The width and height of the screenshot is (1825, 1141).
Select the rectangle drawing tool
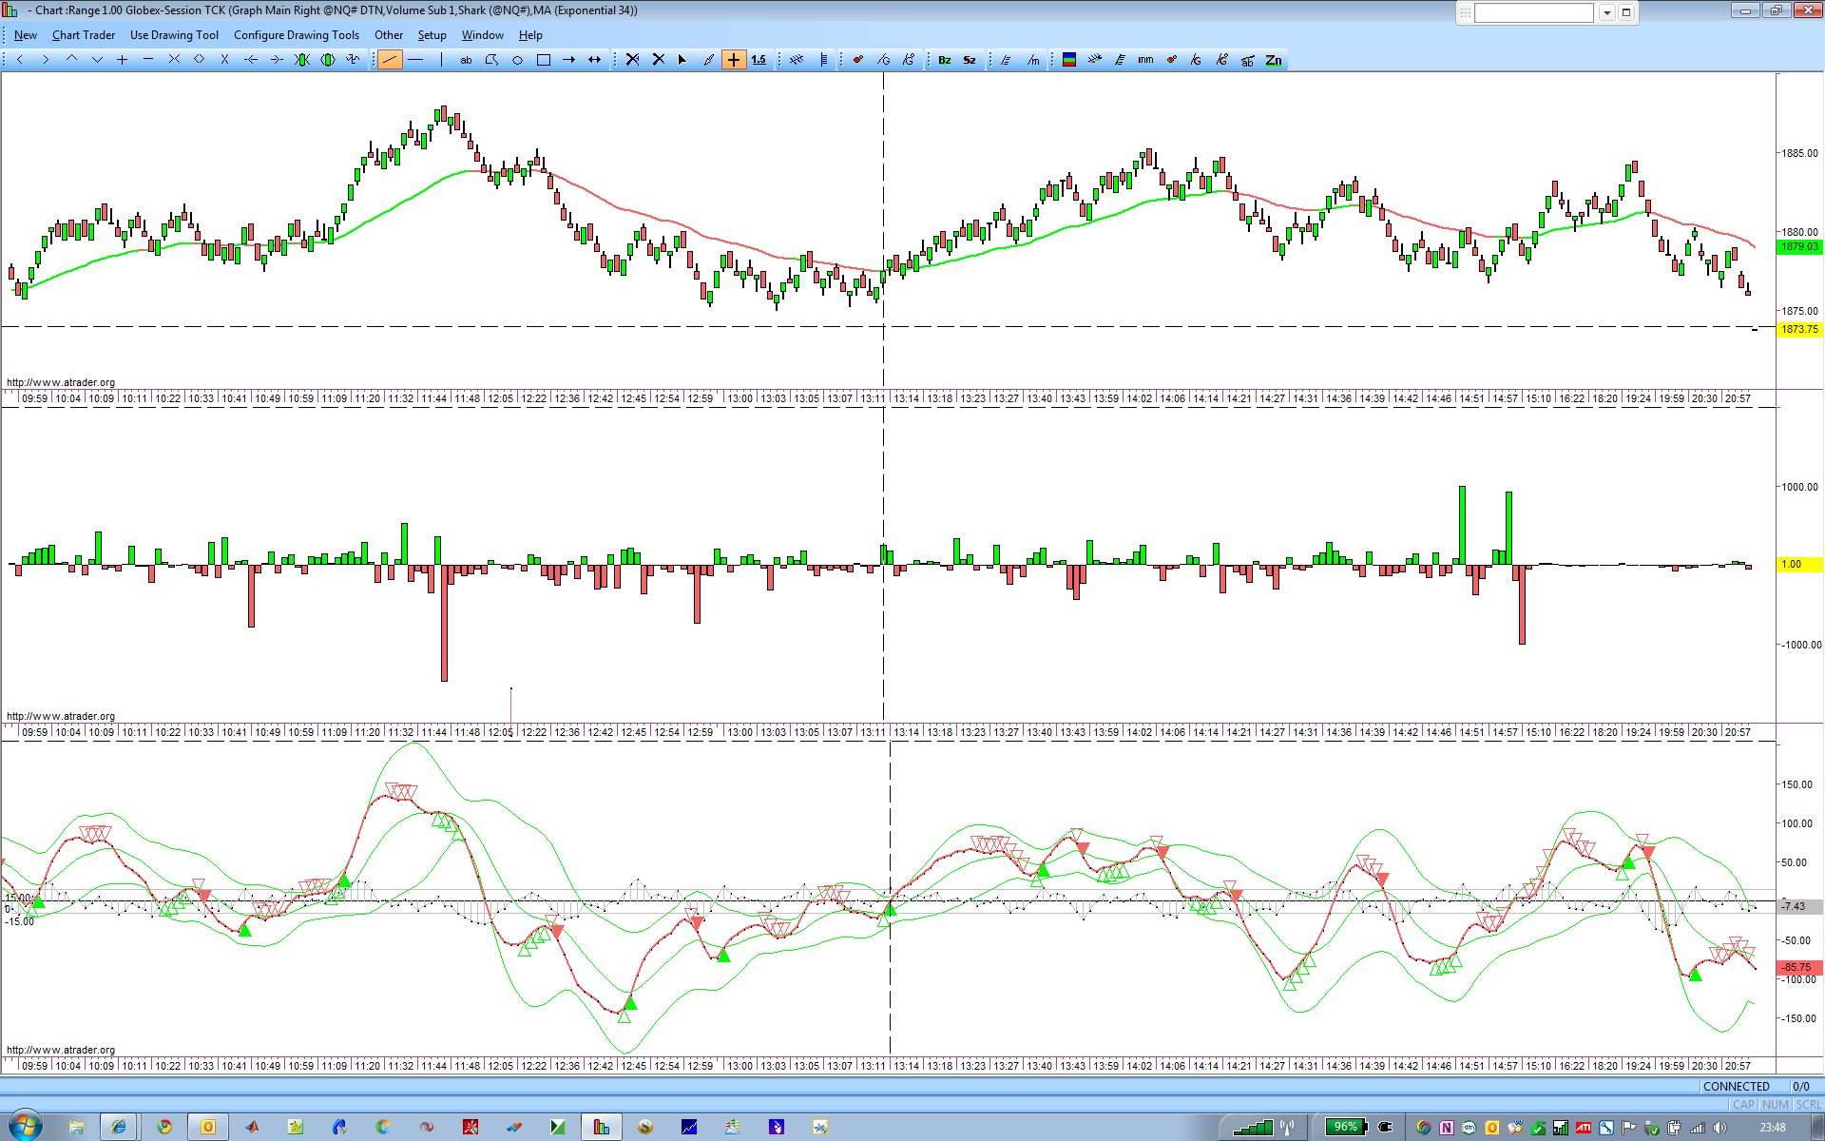pyautogui.click(x=543, y=60)
